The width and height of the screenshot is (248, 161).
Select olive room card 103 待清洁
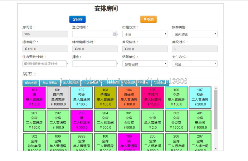click(x=105, y=98)
